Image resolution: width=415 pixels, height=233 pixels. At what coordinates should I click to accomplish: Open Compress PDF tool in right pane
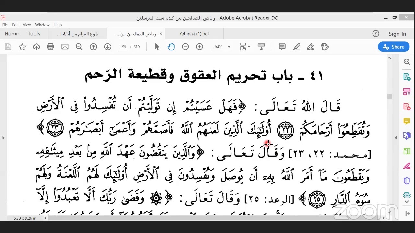pyautogui.click(x=407, y=195)
